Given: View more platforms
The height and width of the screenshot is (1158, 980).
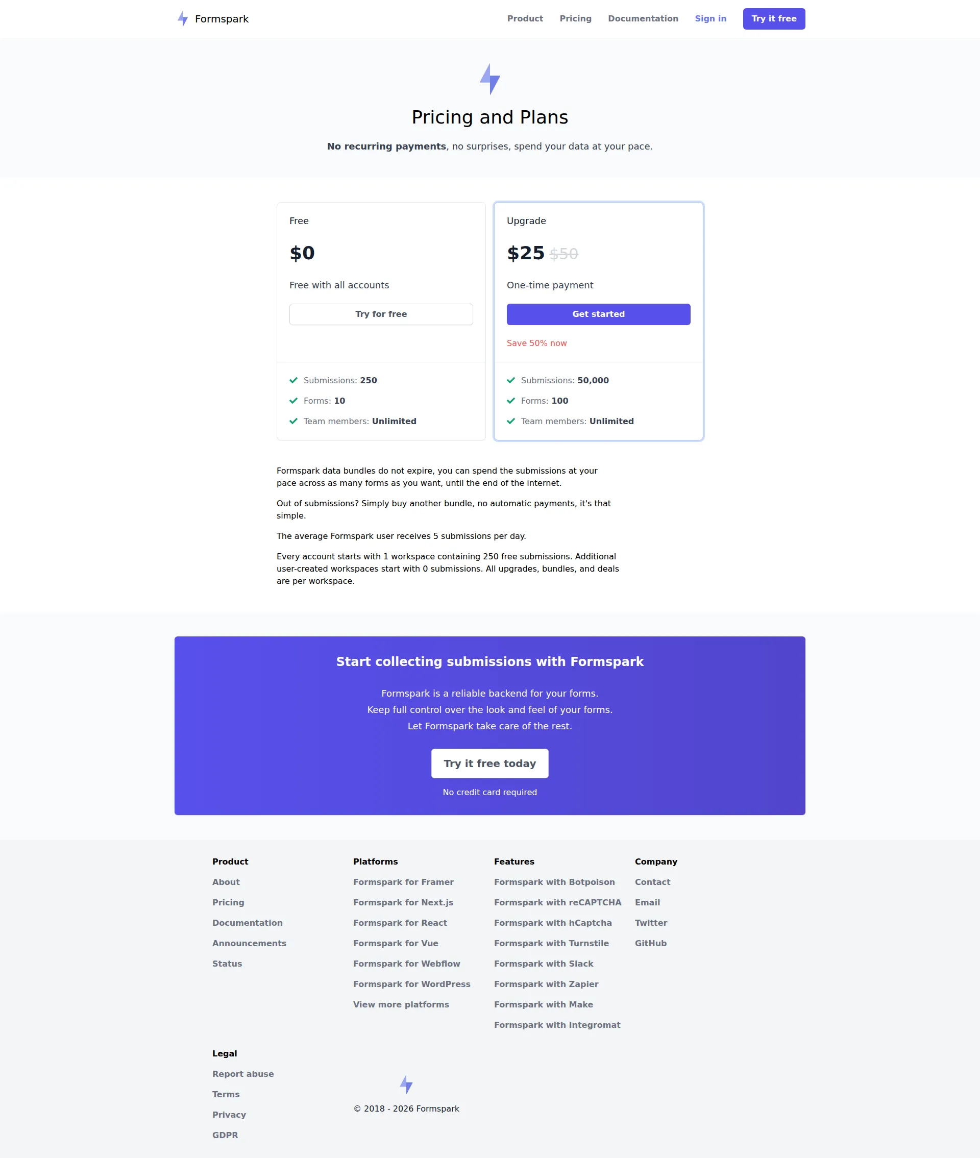Looking at the screenshot, I should pos(401,1004).
